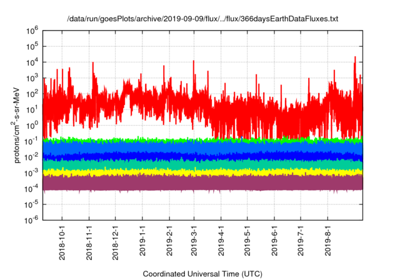The width and height of the screenshot is (400, 280).
Task: Click the 10^-3 y-axis tick label
Action: point(31,173)
